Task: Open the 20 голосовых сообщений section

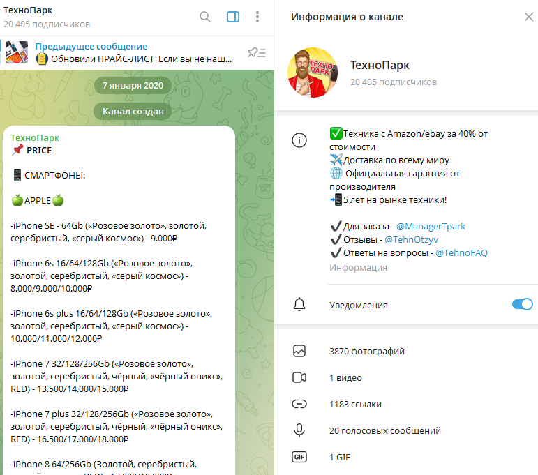Action: (x=406, y=431)
